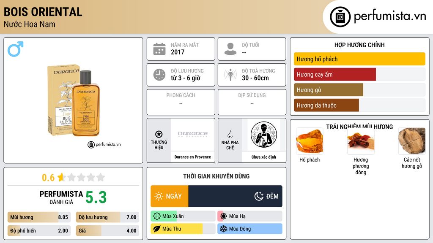Click the THỜI GIAN KHUYÊN DÙNG heading
The image size is (433, 243).
point(216,176)
